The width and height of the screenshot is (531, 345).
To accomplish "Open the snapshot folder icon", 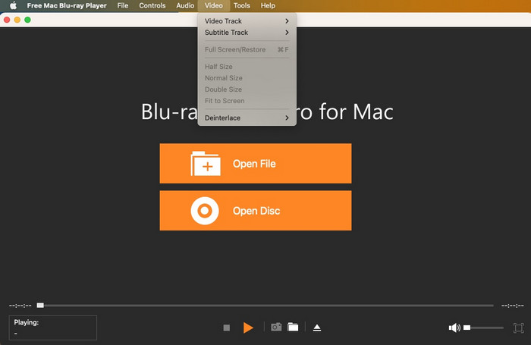I will [x=293, y=327].
